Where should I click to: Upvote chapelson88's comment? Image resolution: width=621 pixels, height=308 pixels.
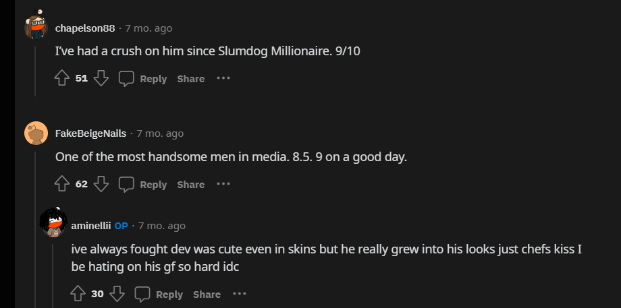click(62, 79)
